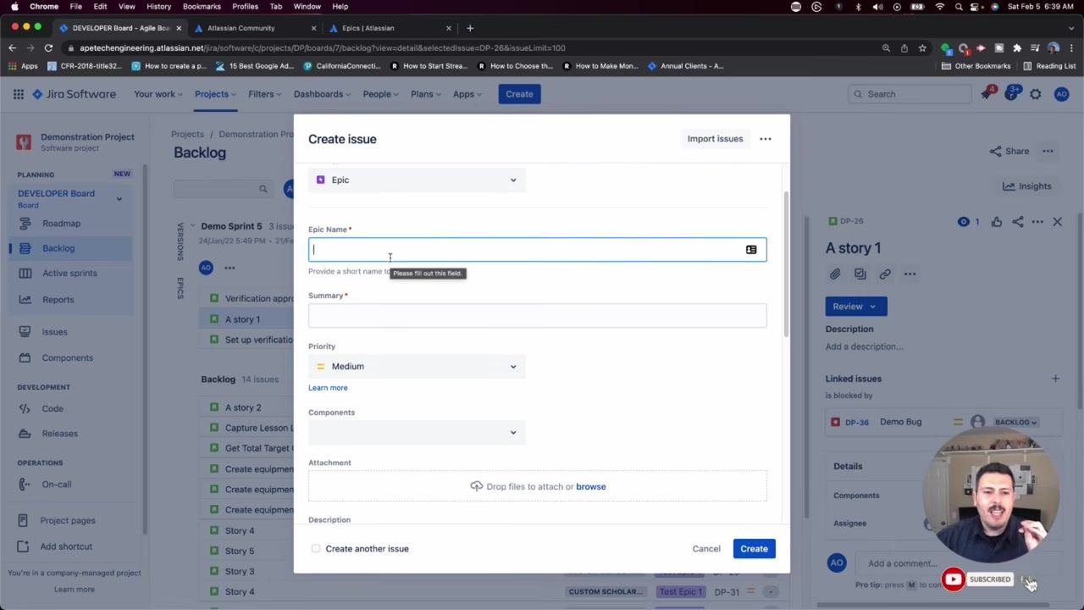The height and width of the screenshot is (610, 1084).
Task: Open the backlog board more options ellipsis near Share
Action: (1048, 152)
